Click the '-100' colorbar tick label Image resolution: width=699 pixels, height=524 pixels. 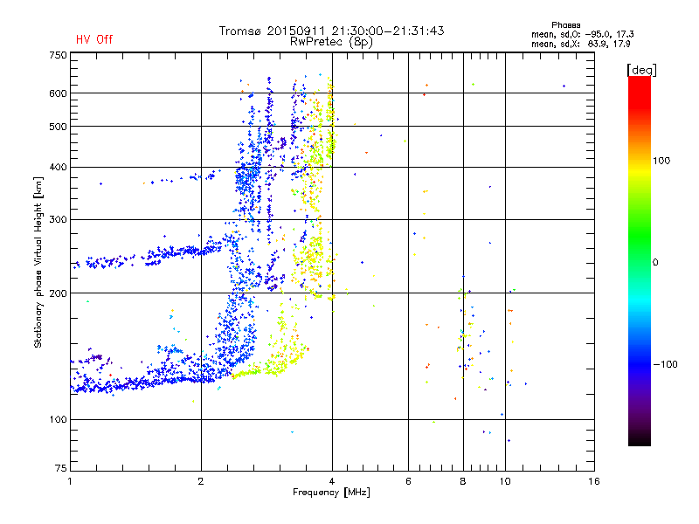pyautogui.click(x=665, y=364)
